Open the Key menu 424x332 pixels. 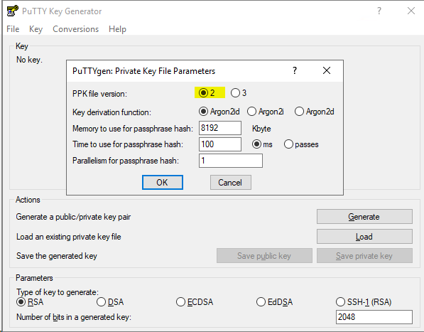tap(36, 29)
